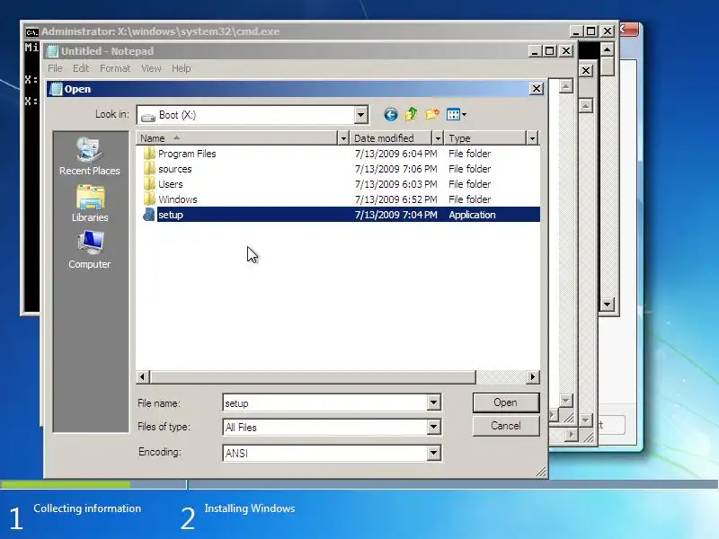
Task: Open the View Menu icon dropdown
Action: (457, 115)
